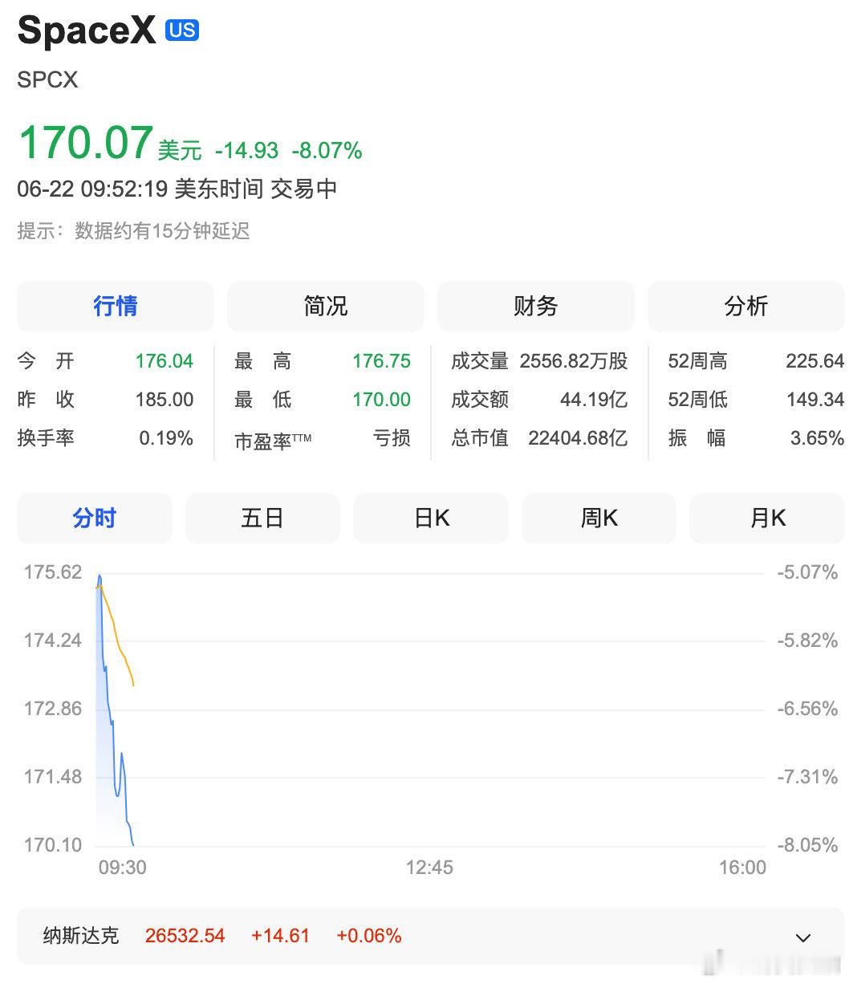Click the 成交额 value 44.19亿
849x984 pixels.
594,400
